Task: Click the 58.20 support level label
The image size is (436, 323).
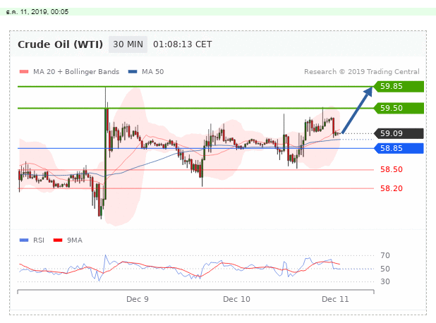Action: tap(392, 188)
